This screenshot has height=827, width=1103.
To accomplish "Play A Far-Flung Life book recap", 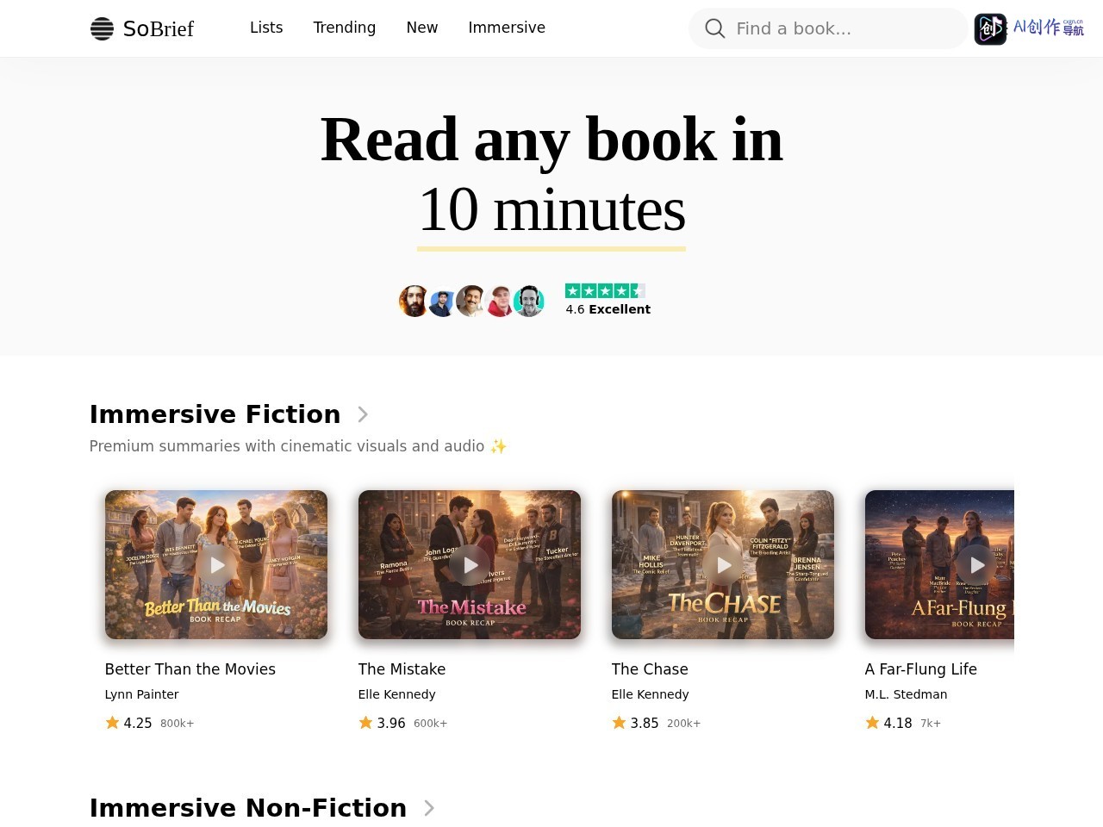I will (x=977, y=565).
